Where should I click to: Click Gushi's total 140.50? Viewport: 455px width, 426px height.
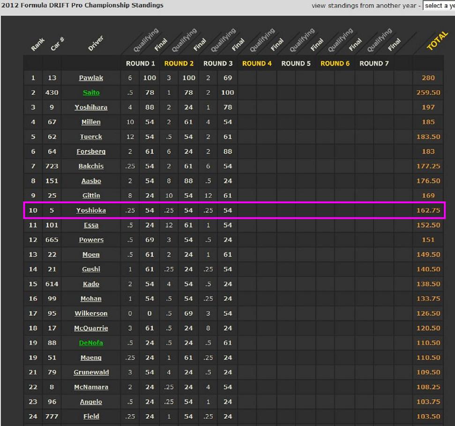tap(428, 269)
